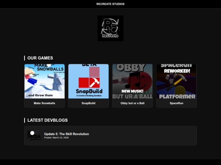Open the Make Snowballs game thumbnail
This screenshot has height=165, width=221.
click(x=45, y=81)
